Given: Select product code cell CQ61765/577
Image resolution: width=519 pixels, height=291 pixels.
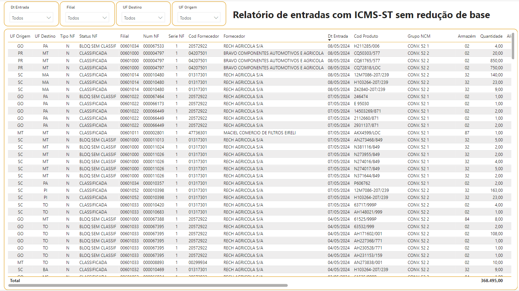Looking at the screenshot, I should [x=367, y=61].
